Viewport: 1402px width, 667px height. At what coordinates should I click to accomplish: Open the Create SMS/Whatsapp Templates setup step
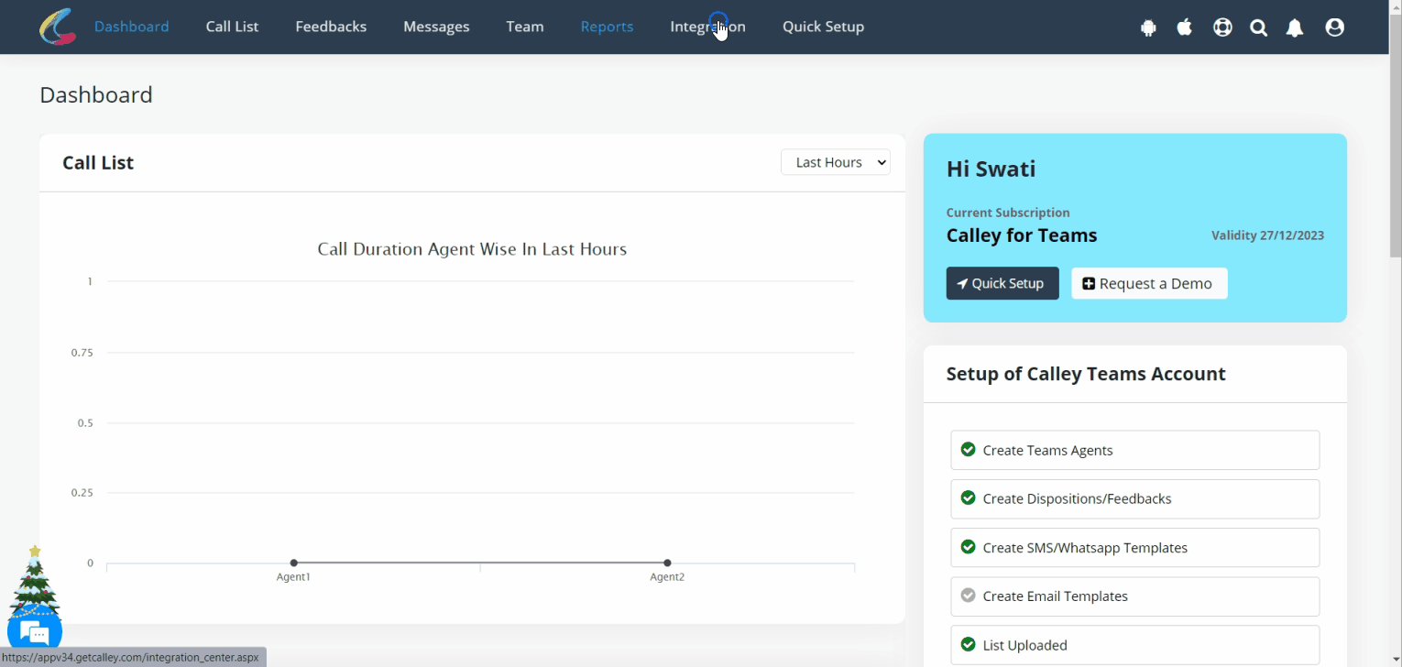[x=1135, y=547]
